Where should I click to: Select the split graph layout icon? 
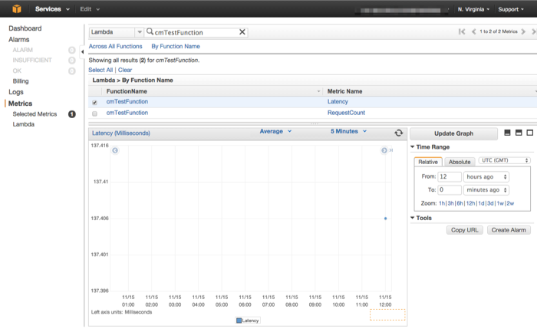coord(519,133)
